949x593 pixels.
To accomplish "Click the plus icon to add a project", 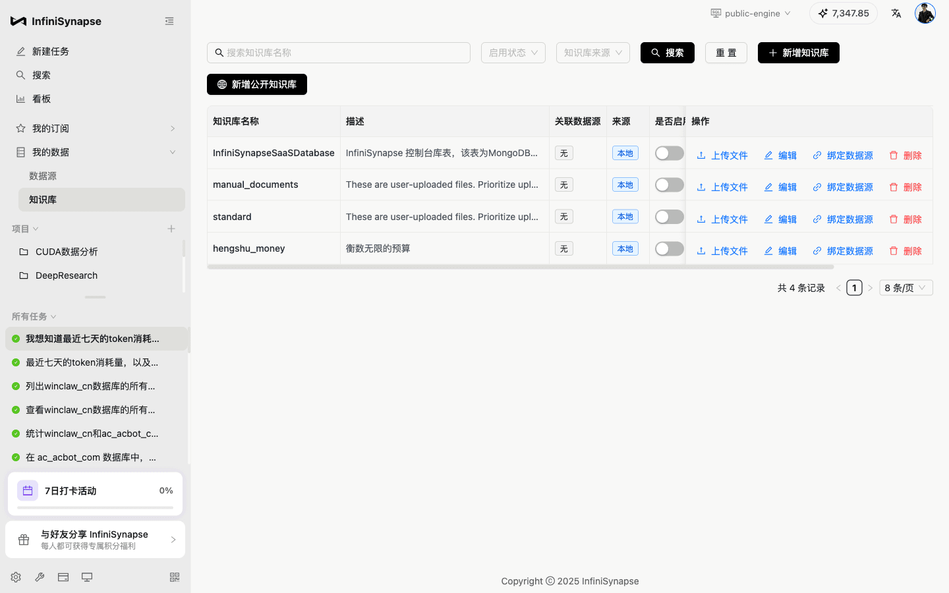I will (171, 229).
